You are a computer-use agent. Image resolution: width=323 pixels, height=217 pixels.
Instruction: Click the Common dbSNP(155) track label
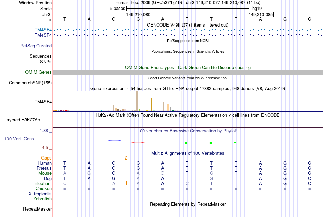pos(30,83)
